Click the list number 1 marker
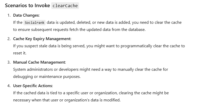200x106 pixels. pos(9,15)
